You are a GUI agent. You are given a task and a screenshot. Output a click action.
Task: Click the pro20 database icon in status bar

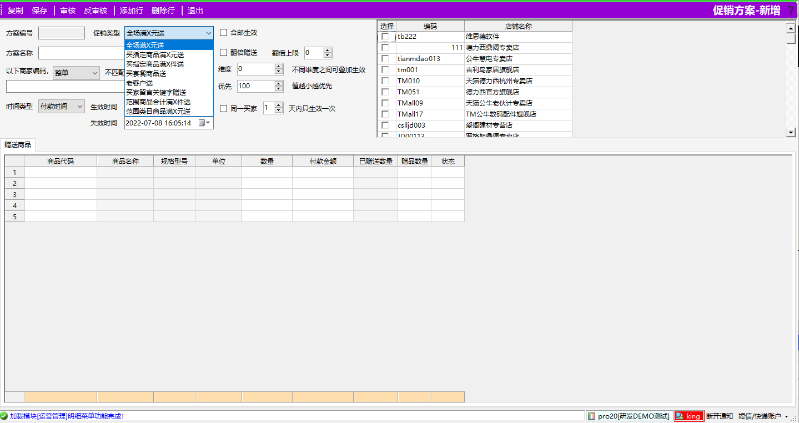point(592,416)
